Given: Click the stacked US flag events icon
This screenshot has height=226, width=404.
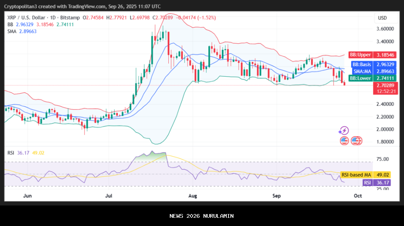Looking at the screenshot, I should [x=356, y=141].
